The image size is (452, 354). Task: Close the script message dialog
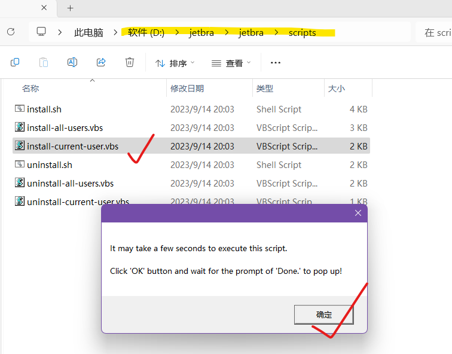pyautogui.click(x=358, y=213)
